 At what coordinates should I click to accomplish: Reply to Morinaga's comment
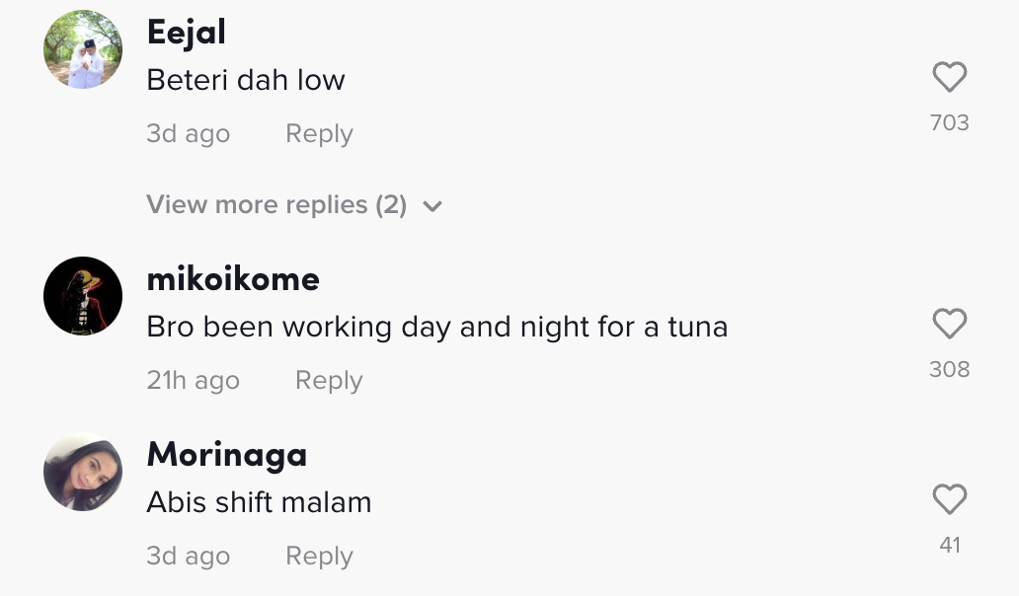[x=319, y=557]
